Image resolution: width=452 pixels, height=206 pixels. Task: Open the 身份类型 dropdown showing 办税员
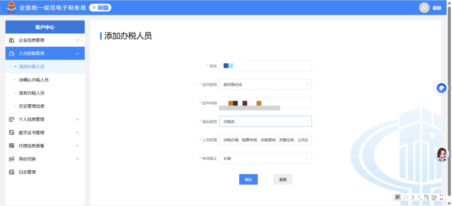coord(265,121)
